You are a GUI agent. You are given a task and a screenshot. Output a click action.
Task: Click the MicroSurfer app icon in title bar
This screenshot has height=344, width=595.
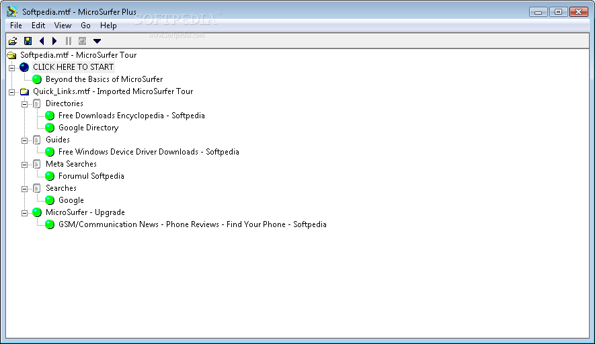(x=12, y=11)
